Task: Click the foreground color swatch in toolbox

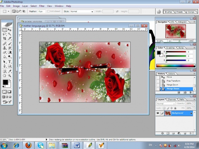Action: 5,82
